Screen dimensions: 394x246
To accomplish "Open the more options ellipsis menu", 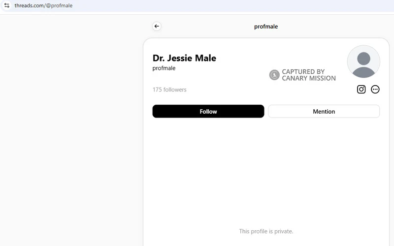I will click(375, 90).
